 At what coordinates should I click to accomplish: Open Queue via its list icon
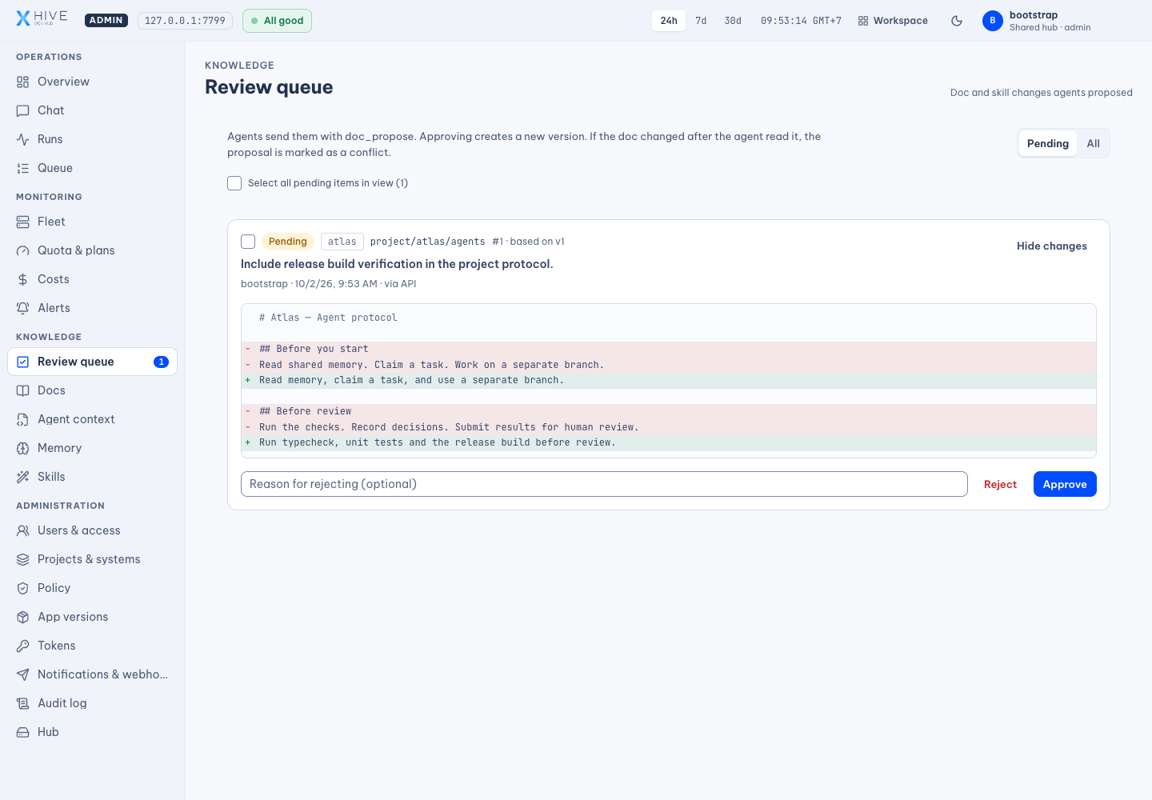(23, 168)
